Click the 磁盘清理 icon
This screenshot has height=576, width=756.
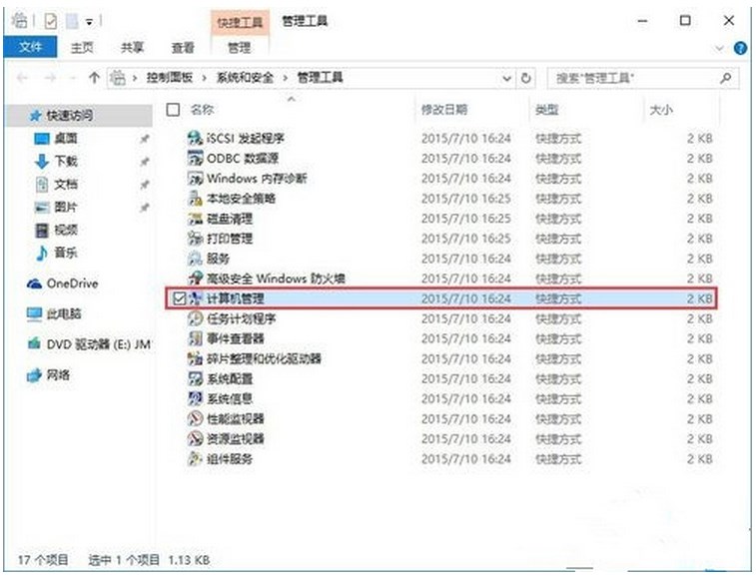click(x=196, y=219)
